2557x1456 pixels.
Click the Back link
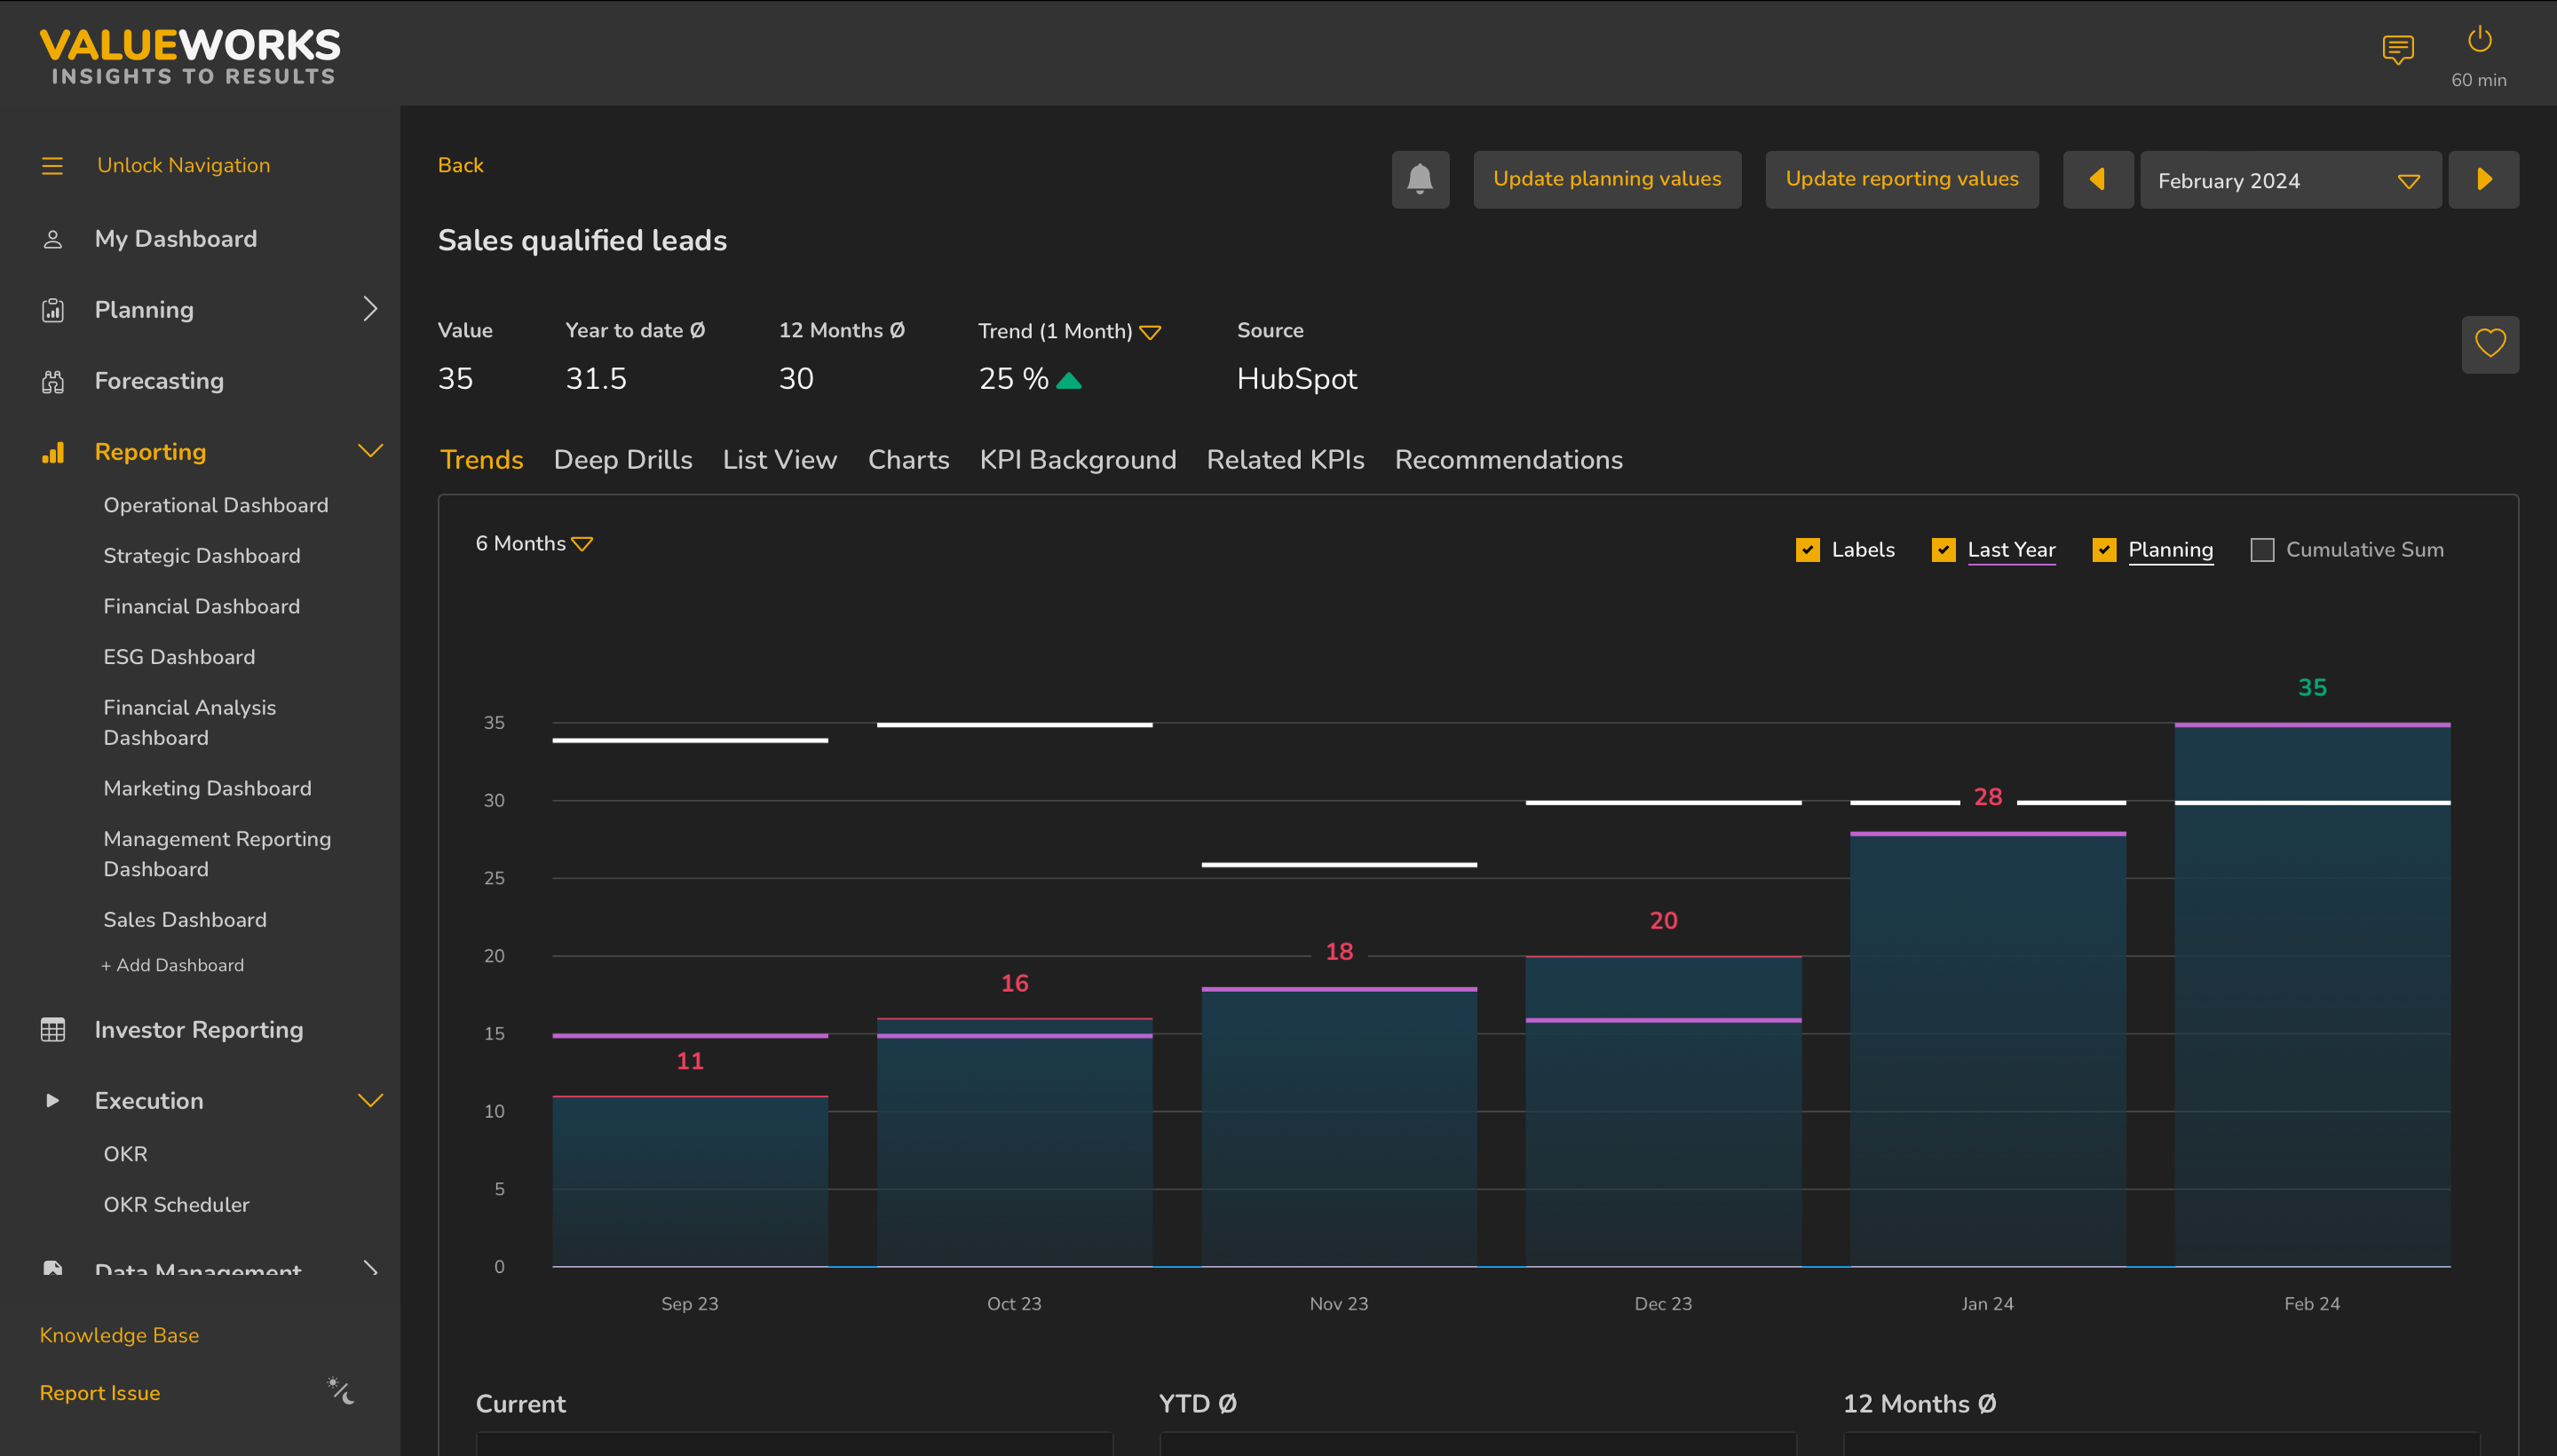[460, 166]
